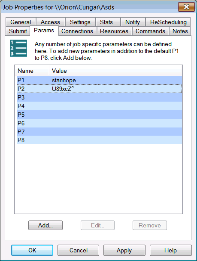This screenshot has height=261, width=197.
Task: Switch to the Commands tab
Action: 150,31
